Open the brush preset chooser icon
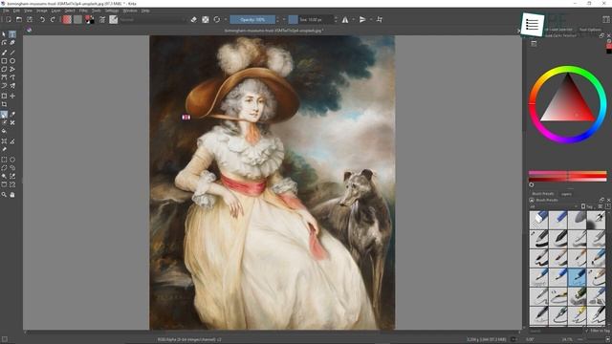 coord(114,19)
